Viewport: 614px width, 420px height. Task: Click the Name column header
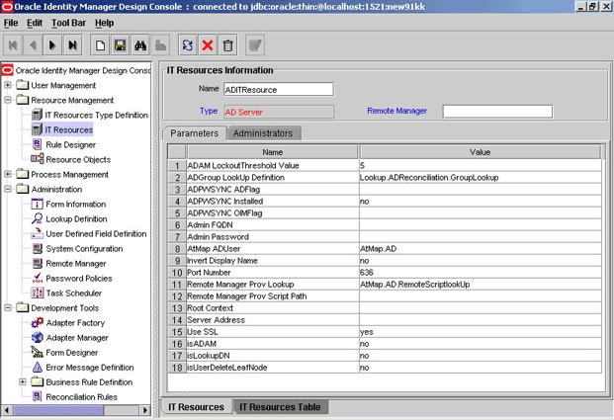273,152
